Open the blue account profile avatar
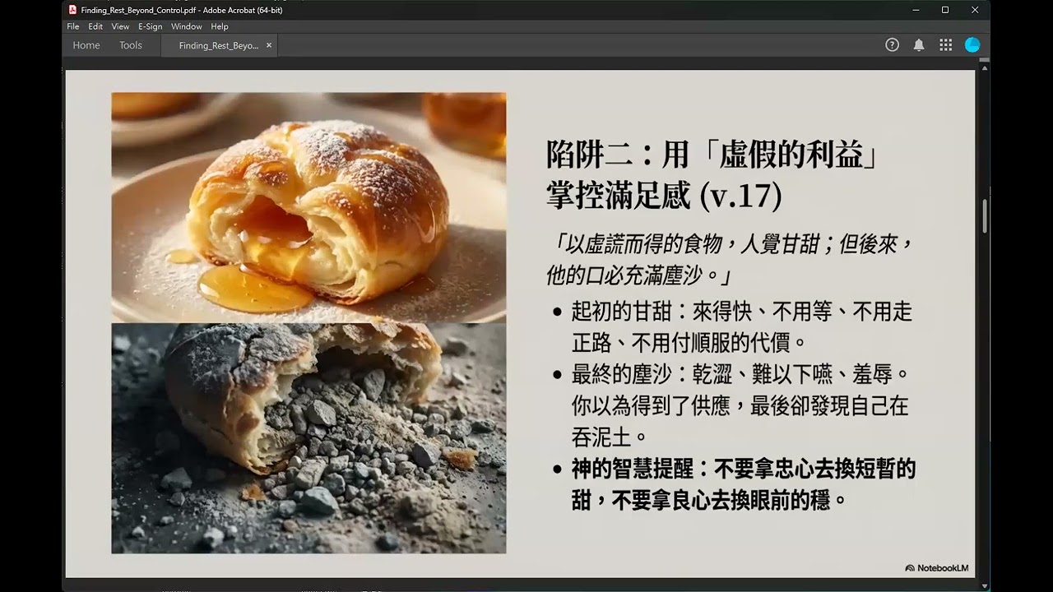The height and width of the screenshot is (592, 1053). coord(972,45)
